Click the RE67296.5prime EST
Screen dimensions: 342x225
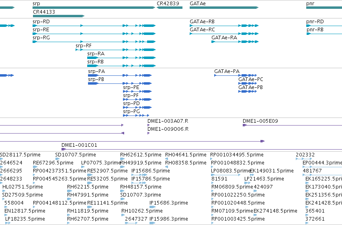[x=35, y=167]
